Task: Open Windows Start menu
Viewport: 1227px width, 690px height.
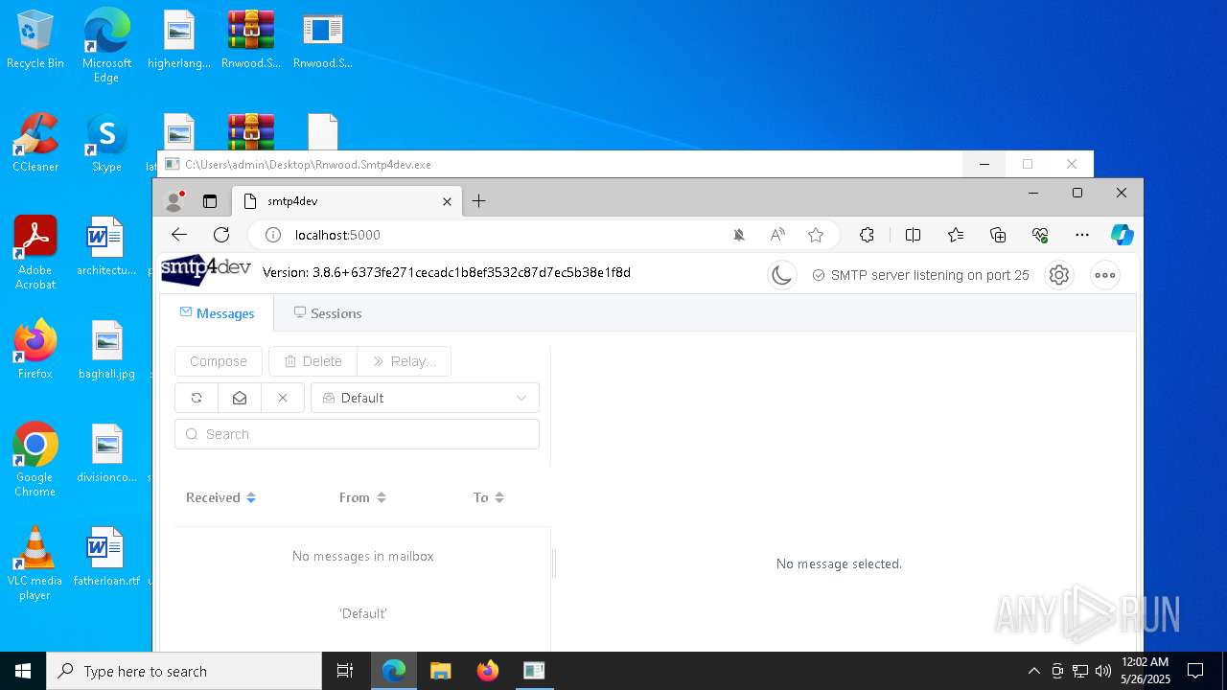Action: [23, 671]
